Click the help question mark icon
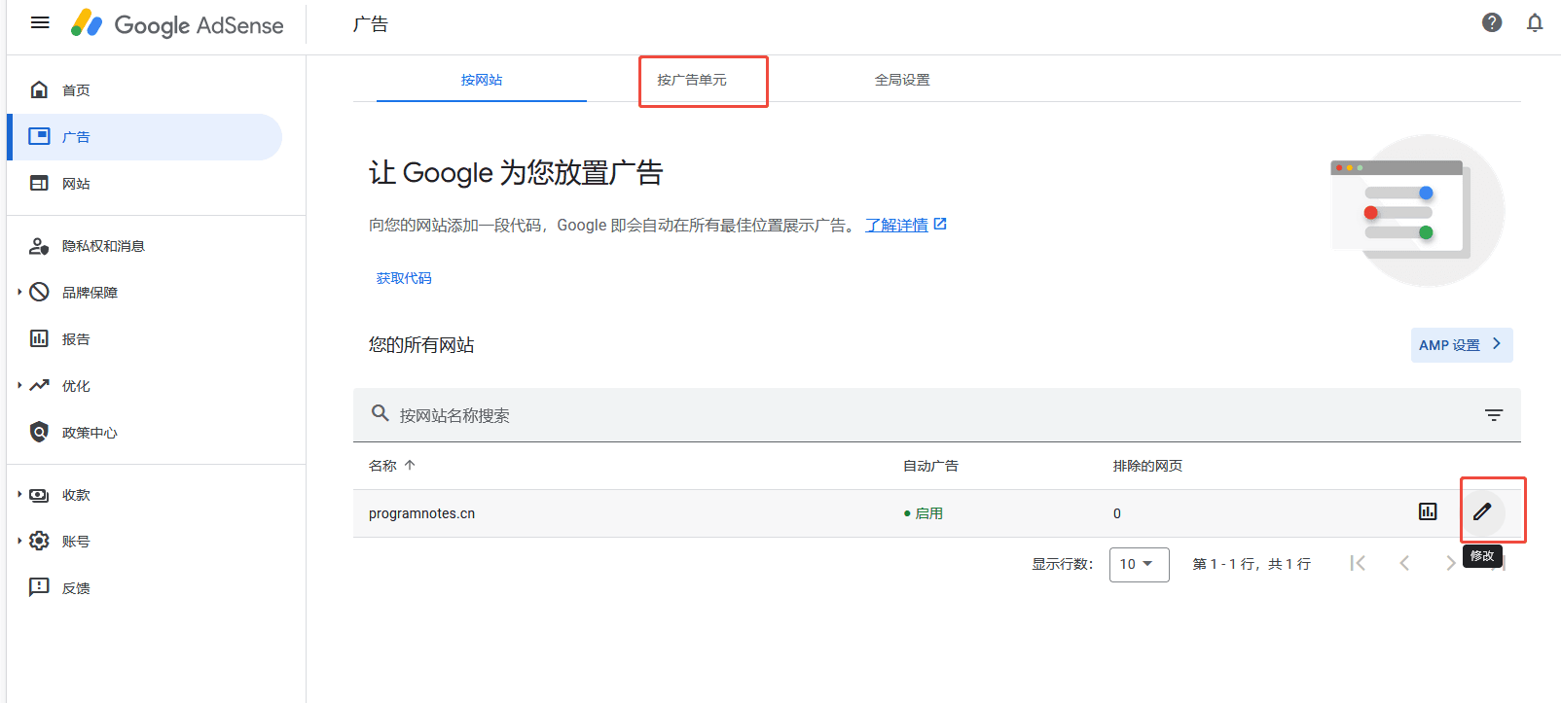The width and height of the screenshot is (1561, 703). [1491, 22]
